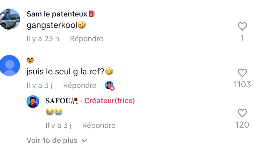Reply to SAFOU's creator comment
This screenshot has height=147, width=258.
99,126
